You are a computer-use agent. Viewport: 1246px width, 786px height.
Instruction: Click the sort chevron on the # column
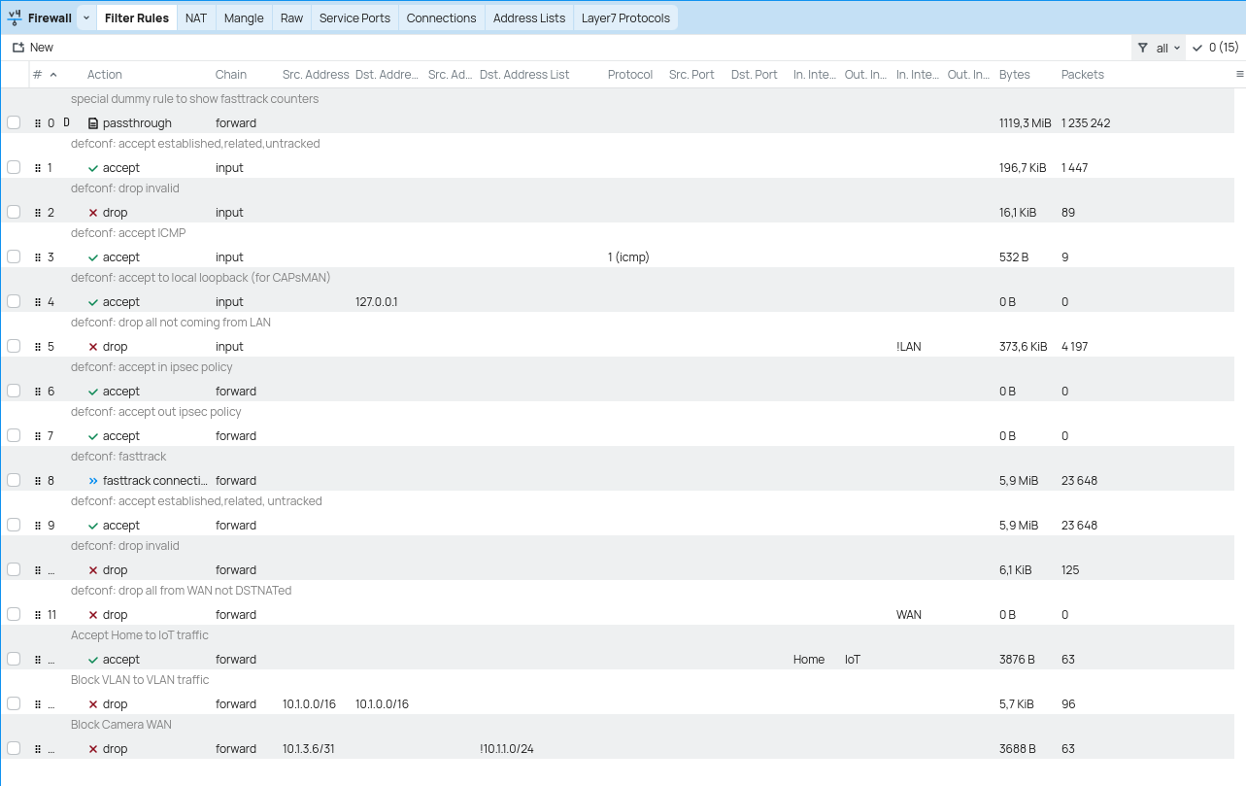pyautogui.click(x=51, y=73)
